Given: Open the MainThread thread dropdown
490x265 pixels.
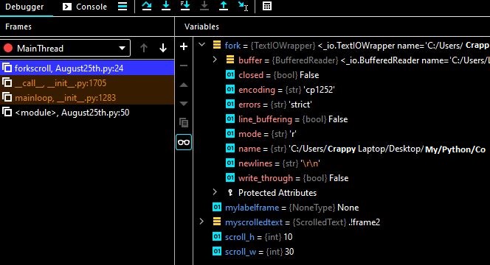Looking at the screenshot, I should [66, 48].
